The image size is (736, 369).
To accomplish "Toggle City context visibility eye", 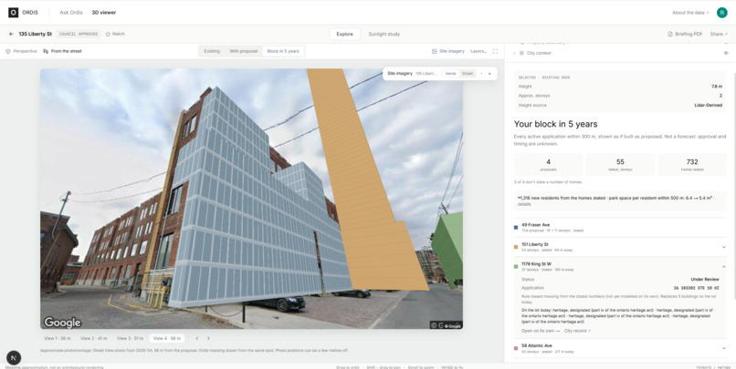I will tap(726, 54).
